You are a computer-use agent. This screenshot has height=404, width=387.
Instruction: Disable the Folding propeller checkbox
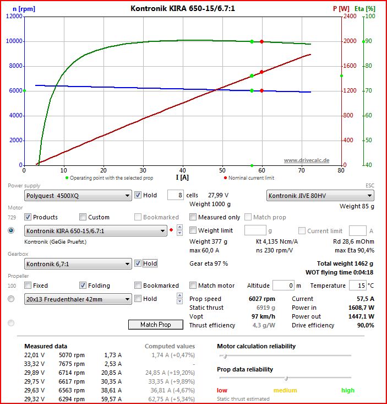point(83,286)
